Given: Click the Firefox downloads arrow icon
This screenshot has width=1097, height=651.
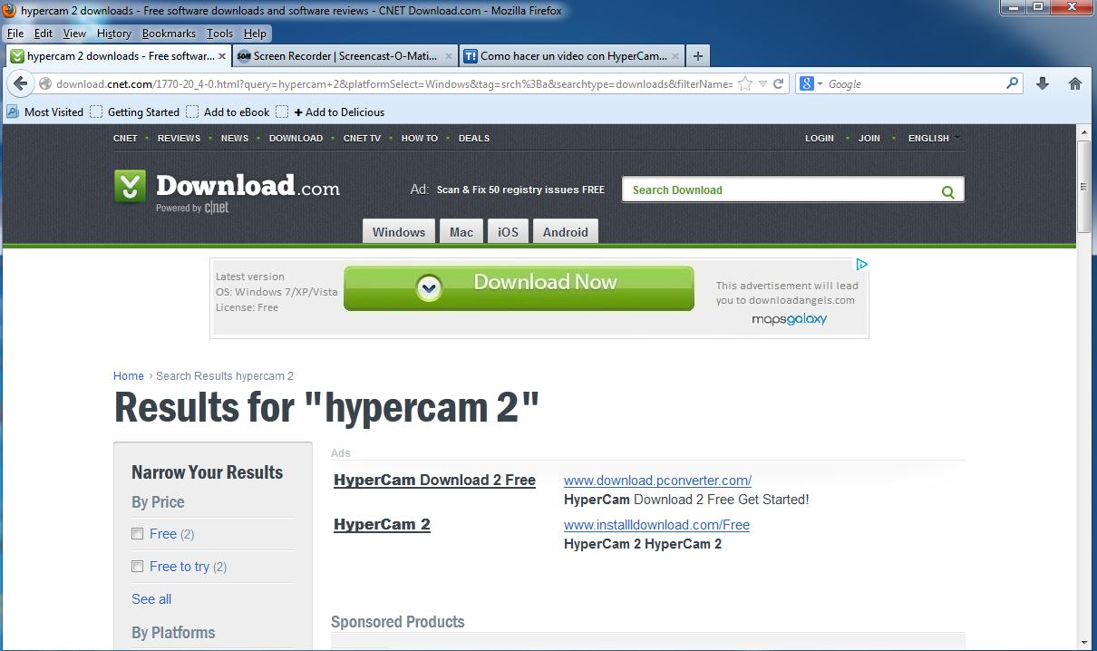Looking at the screenshot, I should (1042, 83).
